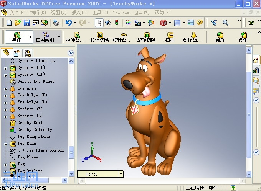261x191 pixels.
Task: Click the yellow Help question mark icon
Action: pos(200,23)
